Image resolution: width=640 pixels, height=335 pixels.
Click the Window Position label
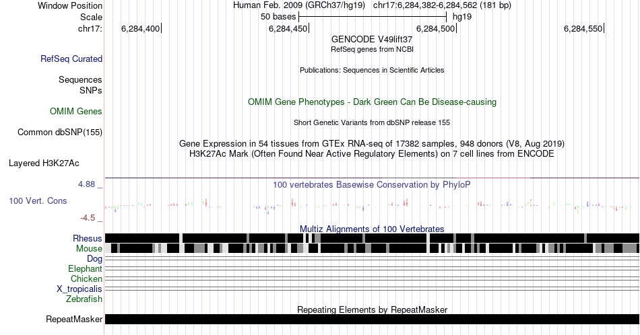[70, 5]
